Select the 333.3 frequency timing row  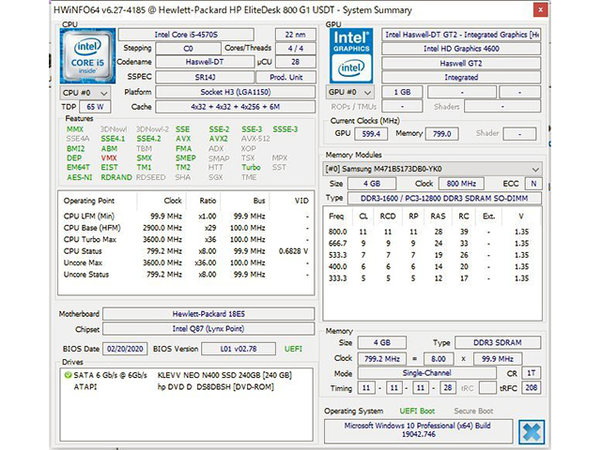(x=431, y=278)
